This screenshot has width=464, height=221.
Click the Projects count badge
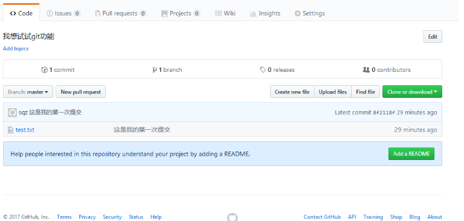click(x=196, y=13)
